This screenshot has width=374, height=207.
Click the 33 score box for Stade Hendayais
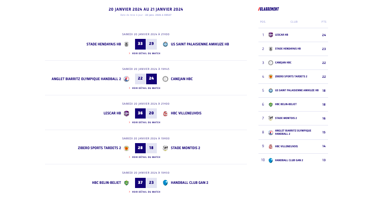click(x=140, y=44)
